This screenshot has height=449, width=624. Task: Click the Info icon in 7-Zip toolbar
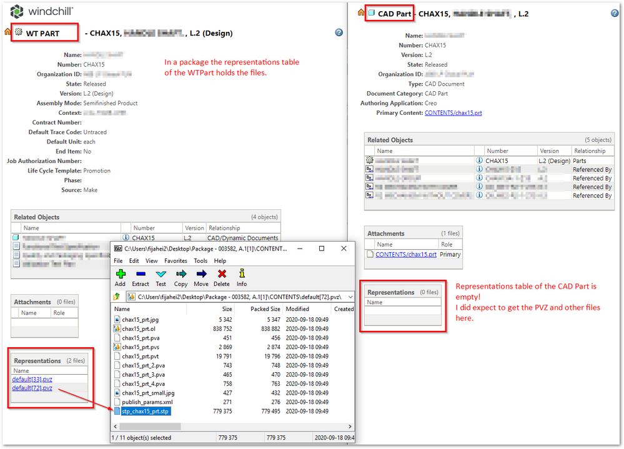click(x=242, y=274)
